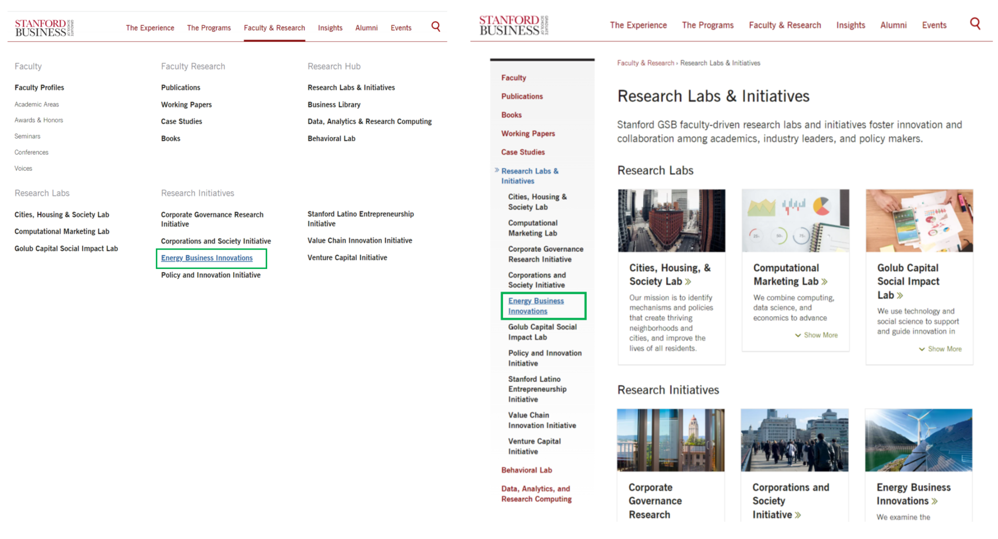Open The Programs menu in right header
This screenshot has height=539, width=998.
point(707,25)
